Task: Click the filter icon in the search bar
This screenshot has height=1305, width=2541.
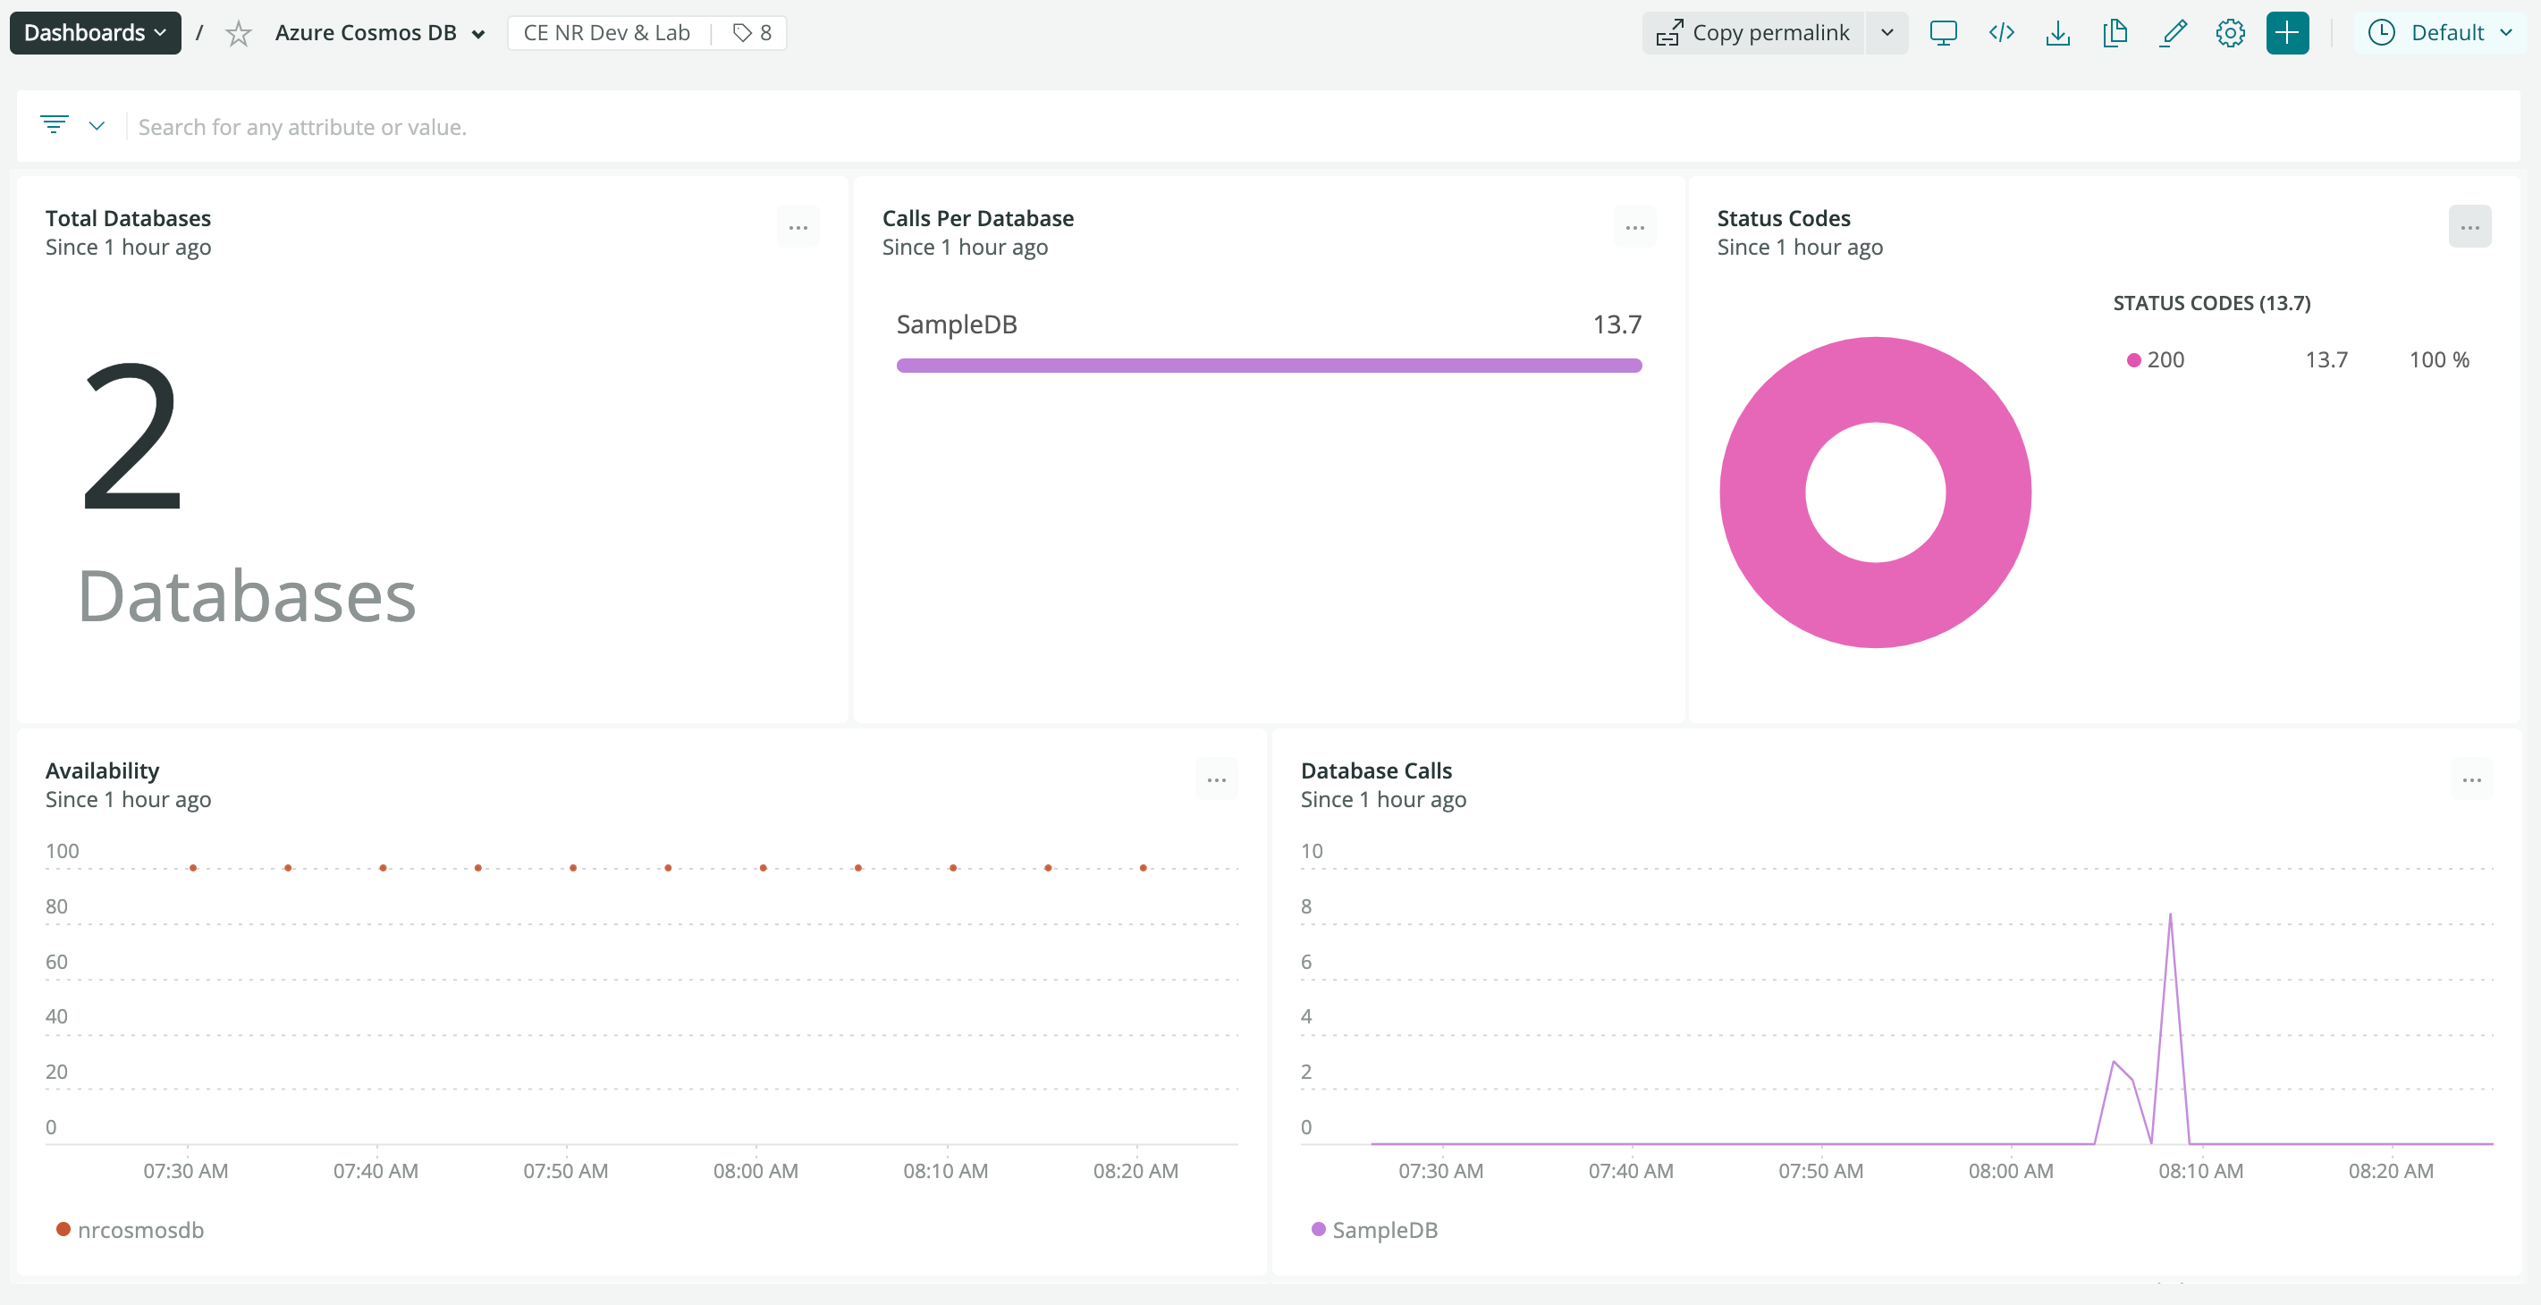Action: (55, 125)
